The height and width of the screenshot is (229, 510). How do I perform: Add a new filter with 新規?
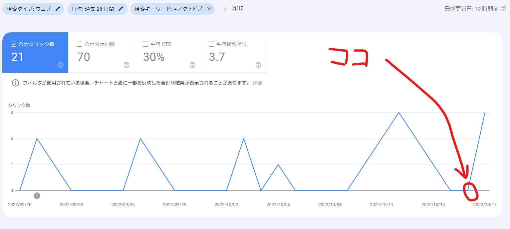click(x=233, y=9)
